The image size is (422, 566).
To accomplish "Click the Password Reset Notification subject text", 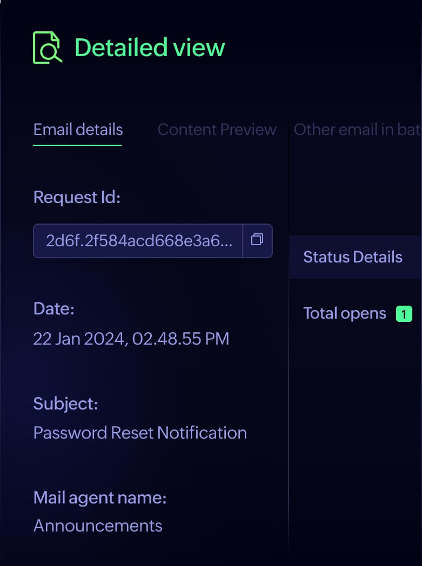I will point(140,433).
